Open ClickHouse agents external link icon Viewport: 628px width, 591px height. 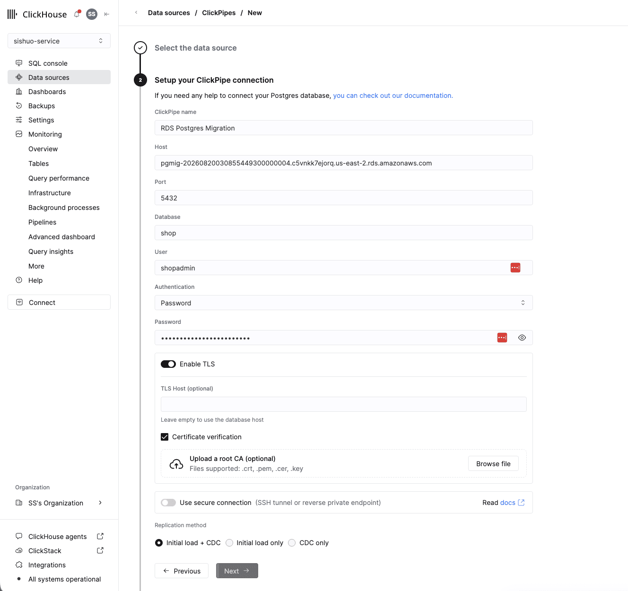click(x=100, y=536)
